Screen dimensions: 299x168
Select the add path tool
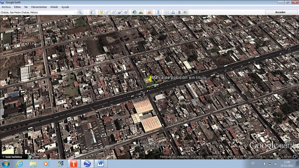(x=114, y=12)
